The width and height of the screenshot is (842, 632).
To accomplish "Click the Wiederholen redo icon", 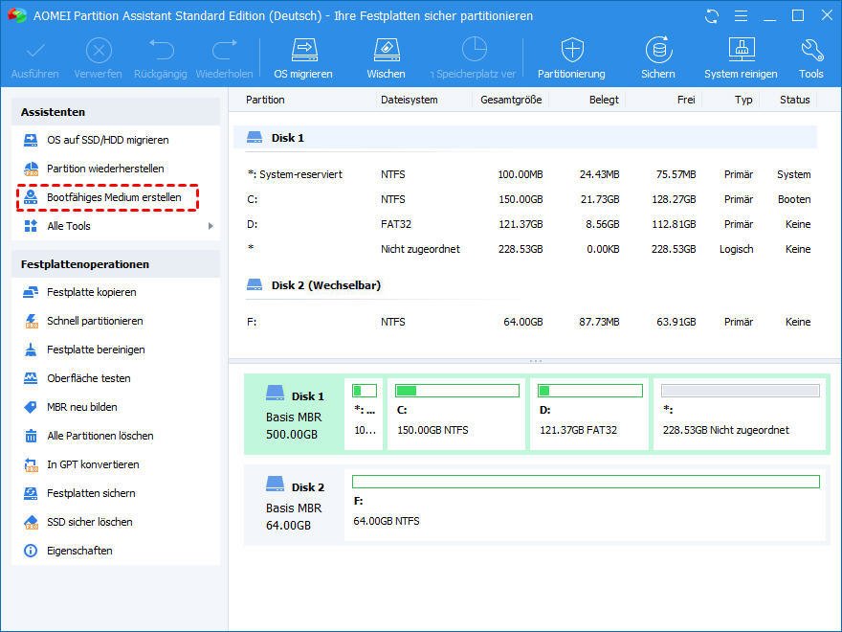I will (x=225, y=50).
